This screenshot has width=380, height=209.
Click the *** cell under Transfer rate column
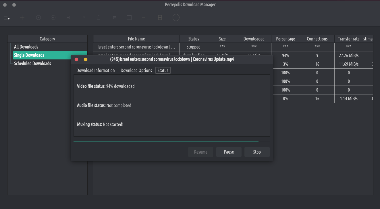coord(349,47)
